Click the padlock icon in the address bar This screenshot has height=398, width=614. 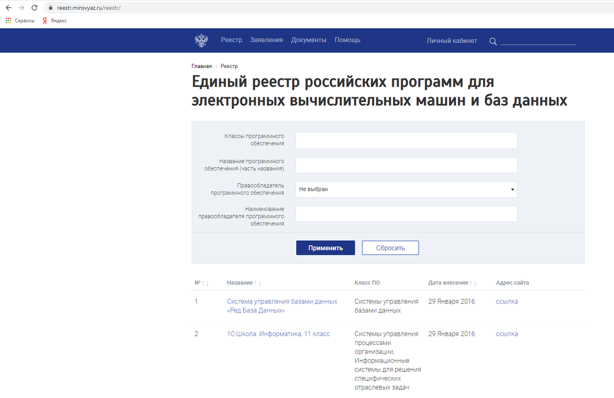[x=50, y=8]
